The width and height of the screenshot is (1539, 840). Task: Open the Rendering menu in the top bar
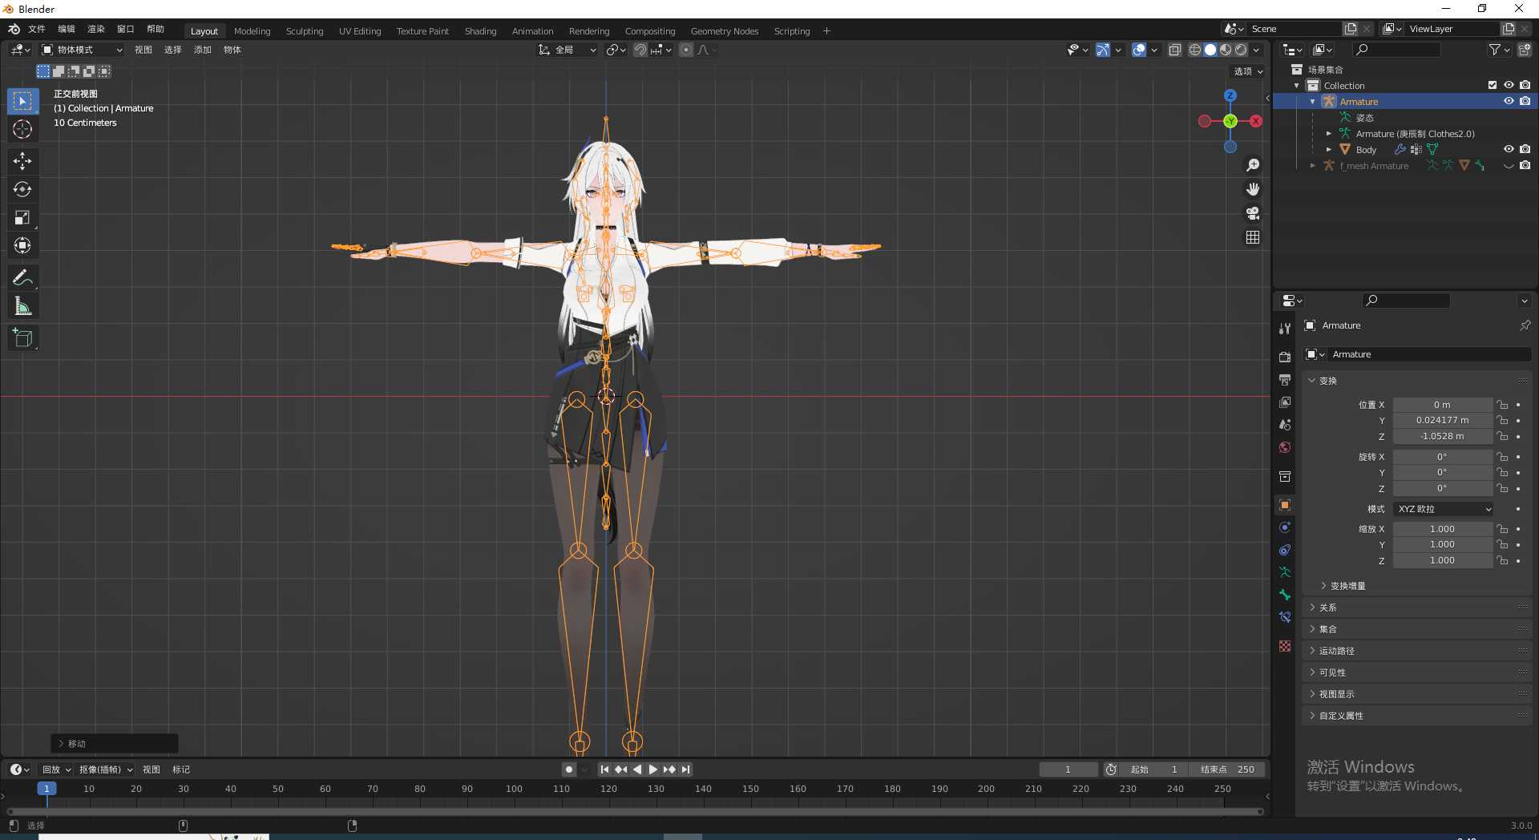pyautogui.click(x=589, y=30)
